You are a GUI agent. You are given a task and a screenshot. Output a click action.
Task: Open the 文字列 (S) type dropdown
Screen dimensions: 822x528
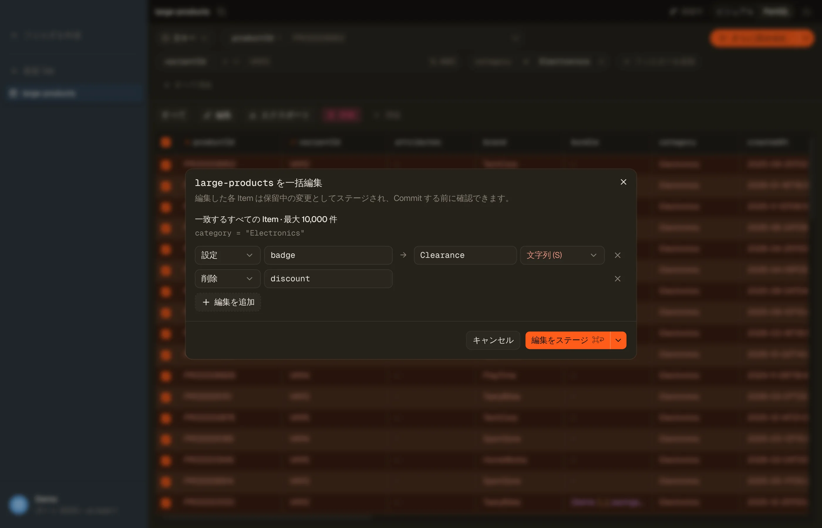pyautogui.click(x=562, y=255)
